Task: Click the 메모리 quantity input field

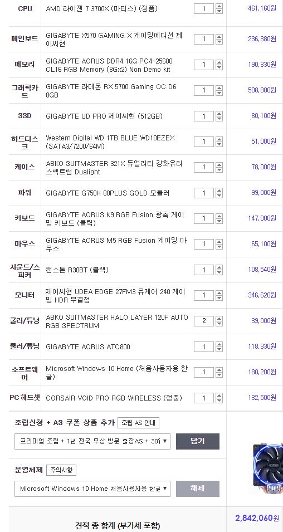Action: (x=204, y=65)
